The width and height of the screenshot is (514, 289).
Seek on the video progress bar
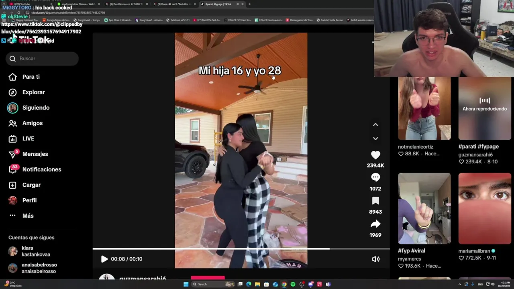tap(241, 249)
